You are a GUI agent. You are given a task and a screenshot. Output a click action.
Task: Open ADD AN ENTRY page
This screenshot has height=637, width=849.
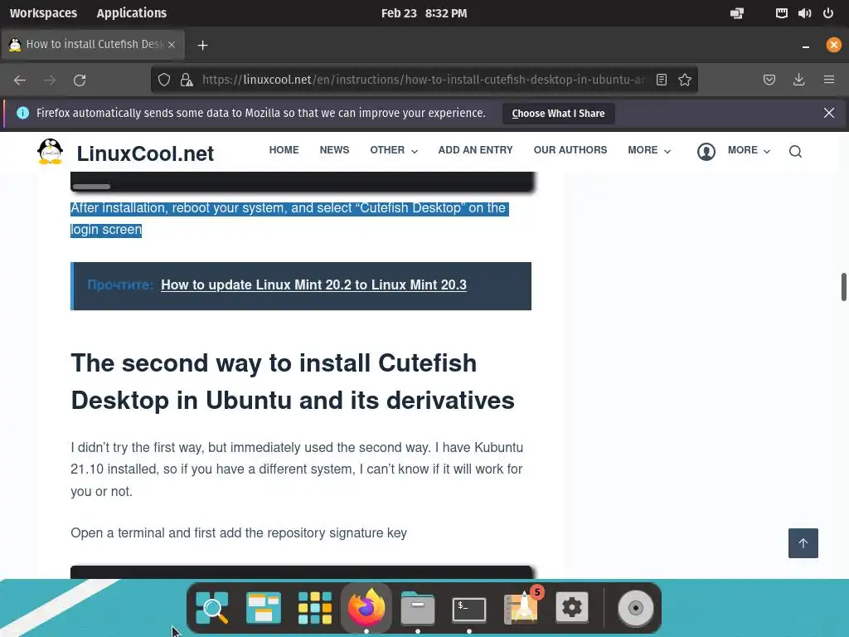point(475,150)
